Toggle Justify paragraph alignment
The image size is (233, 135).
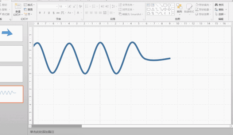pyautogui.click(x=100, y=13)
